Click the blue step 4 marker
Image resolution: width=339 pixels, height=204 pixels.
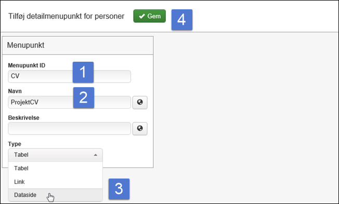pyautogui.click(x=182, y=20)
